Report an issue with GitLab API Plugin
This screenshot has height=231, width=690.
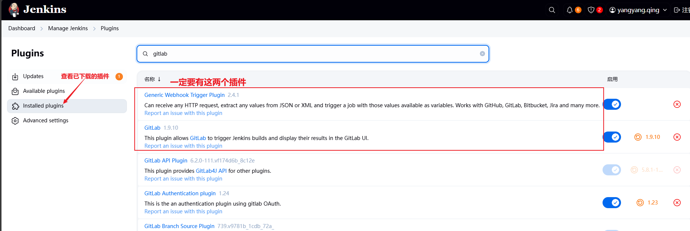coord(183,179)
